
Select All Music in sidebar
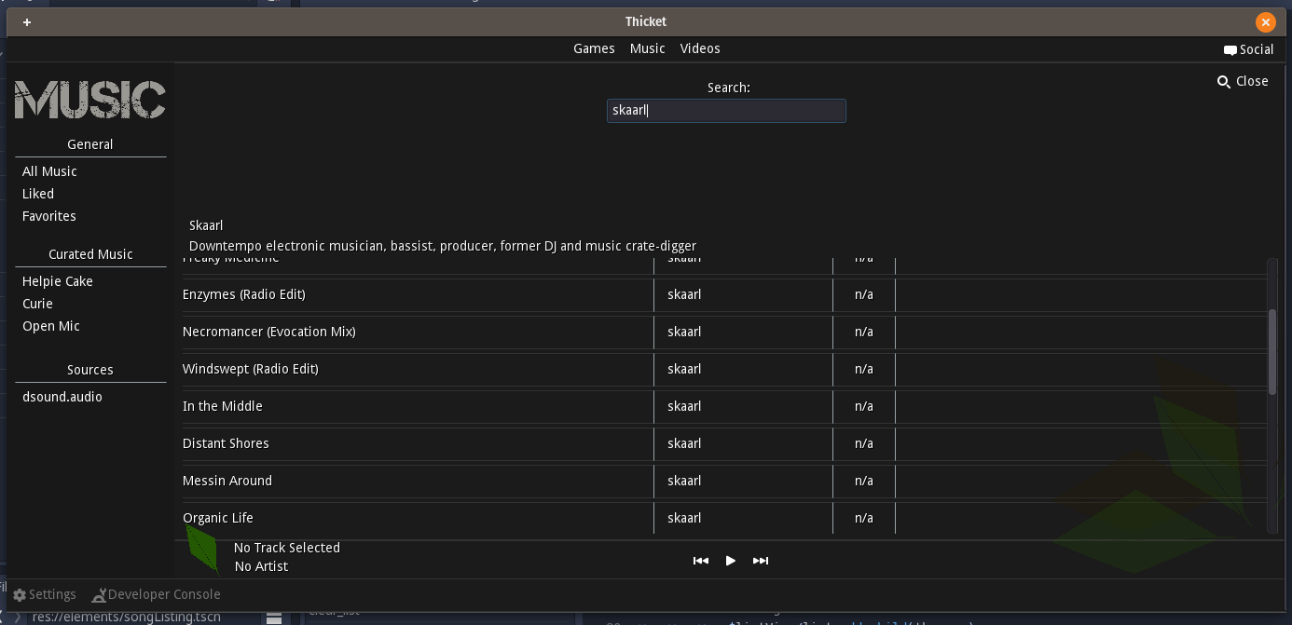click(49, 171)
